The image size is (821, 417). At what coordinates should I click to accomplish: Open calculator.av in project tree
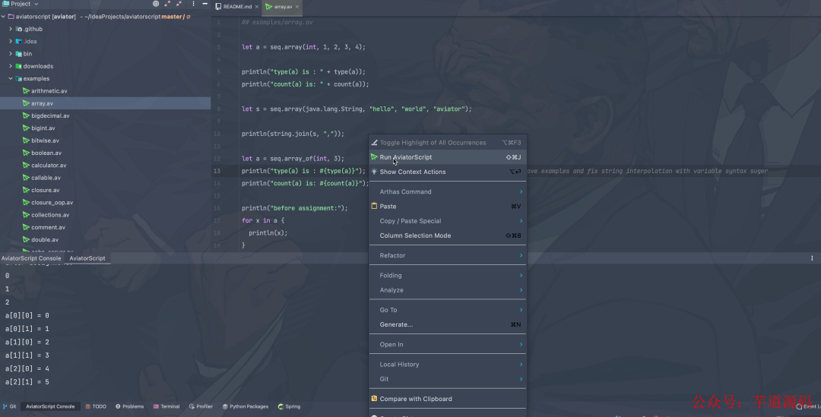[49, 166]
